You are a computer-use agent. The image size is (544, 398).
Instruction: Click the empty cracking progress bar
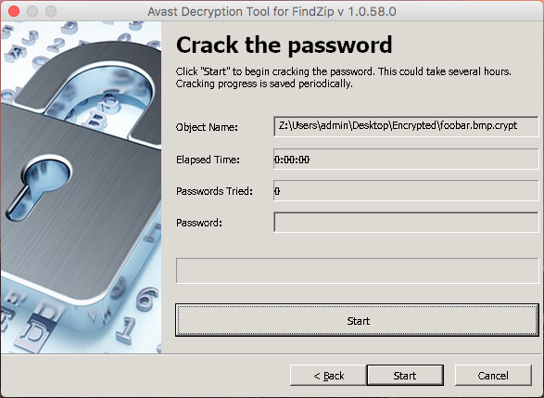[x=357, y=271]
